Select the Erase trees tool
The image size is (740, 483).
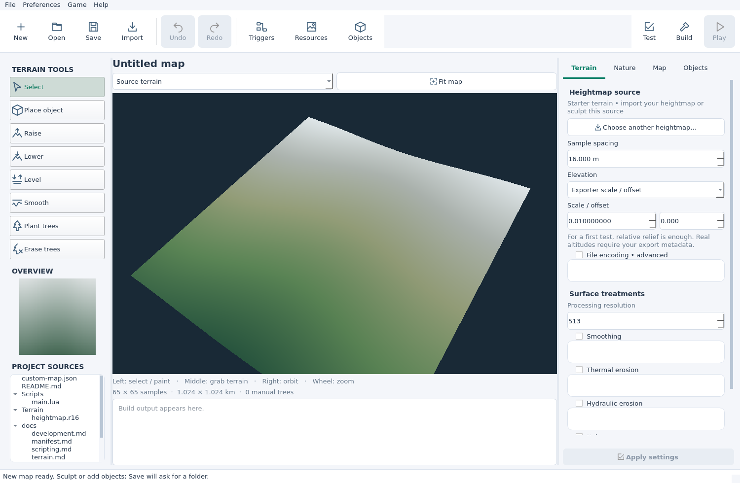coord(57,249)
